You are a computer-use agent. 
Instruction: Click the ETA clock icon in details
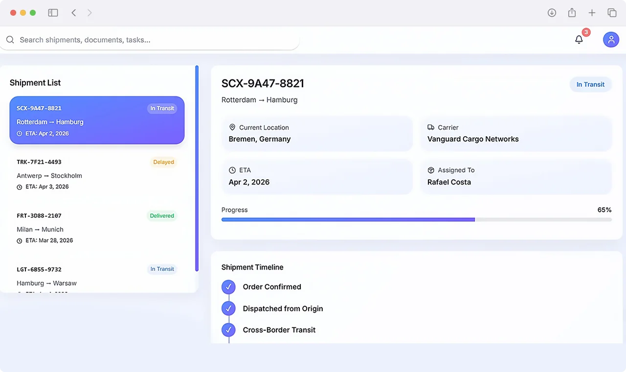[232, 170]
